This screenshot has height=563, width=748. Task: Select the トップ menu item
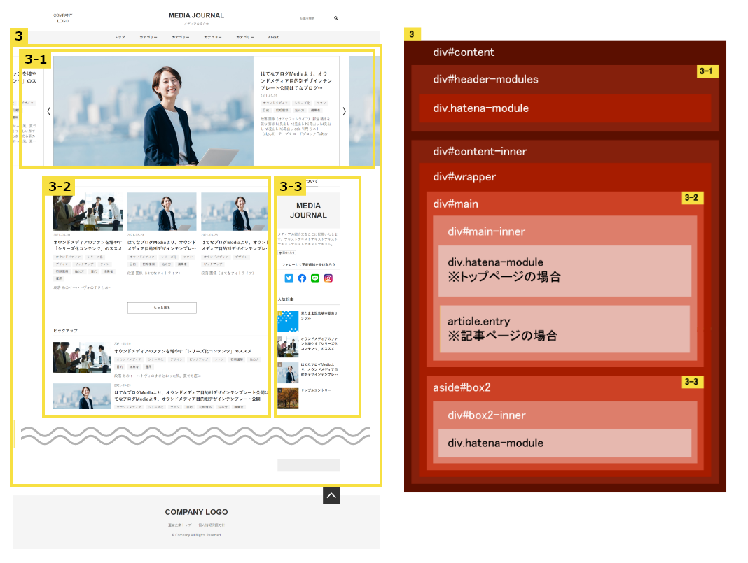click(x=120, y=37)
